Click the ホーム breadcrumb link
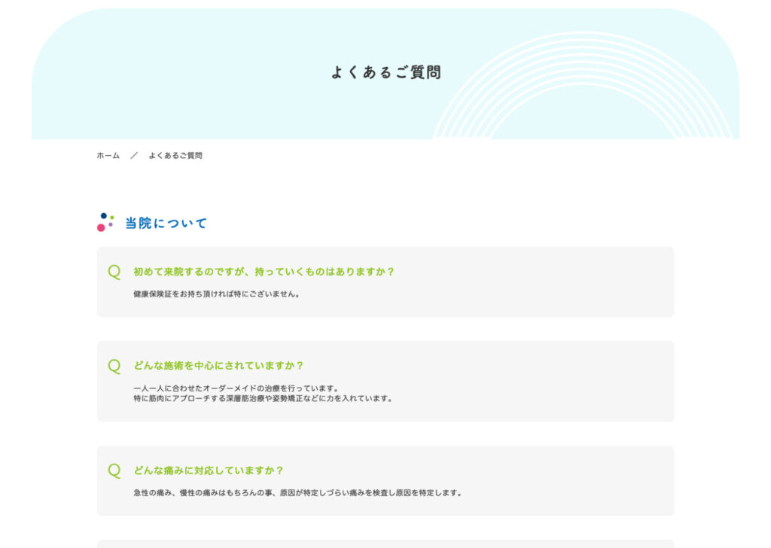 pyautogui.click(x=108, y=156)
